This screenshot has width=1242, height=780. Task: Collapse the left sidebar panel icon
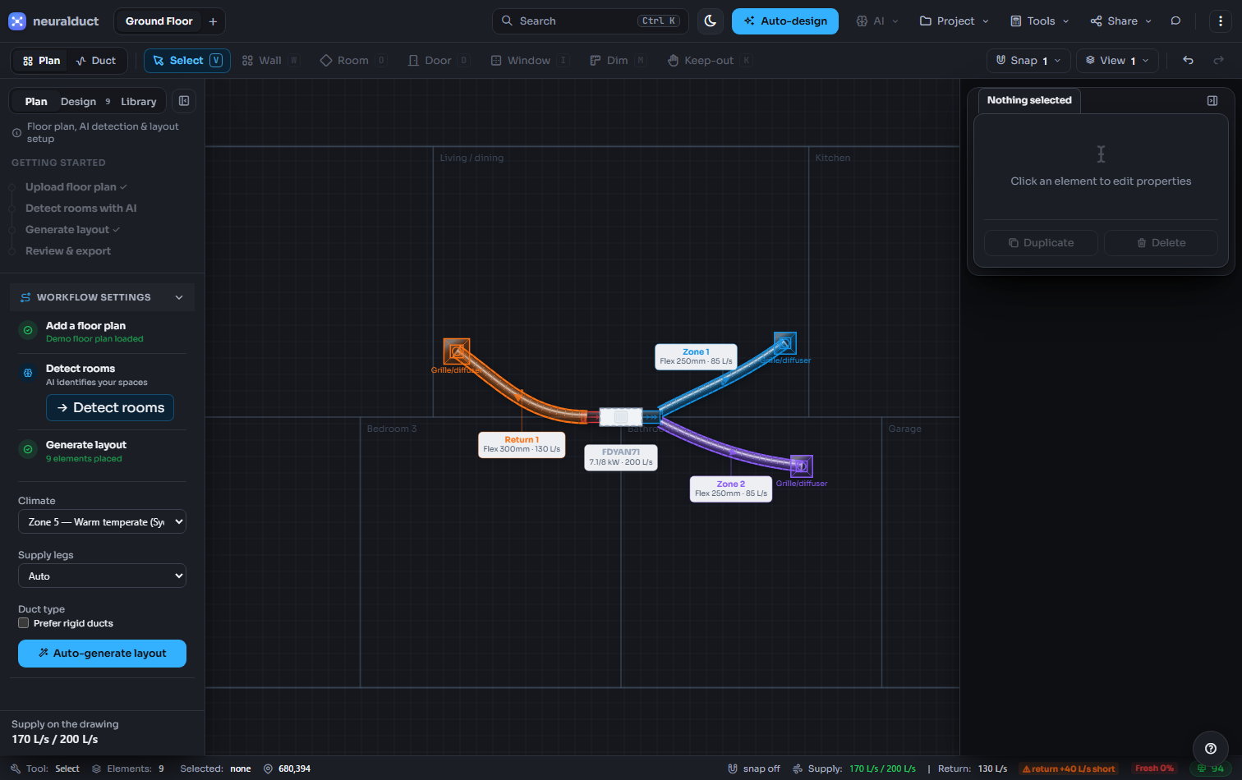tap(184, 101)
